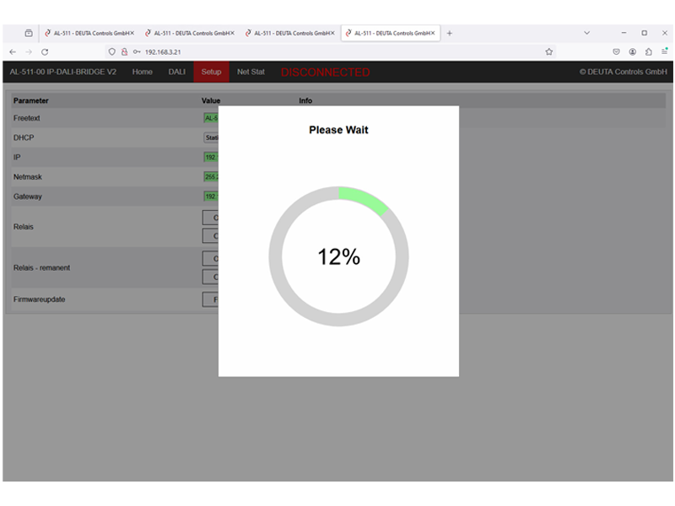Switch to the Net Stat page

click(x=251, y=72)
